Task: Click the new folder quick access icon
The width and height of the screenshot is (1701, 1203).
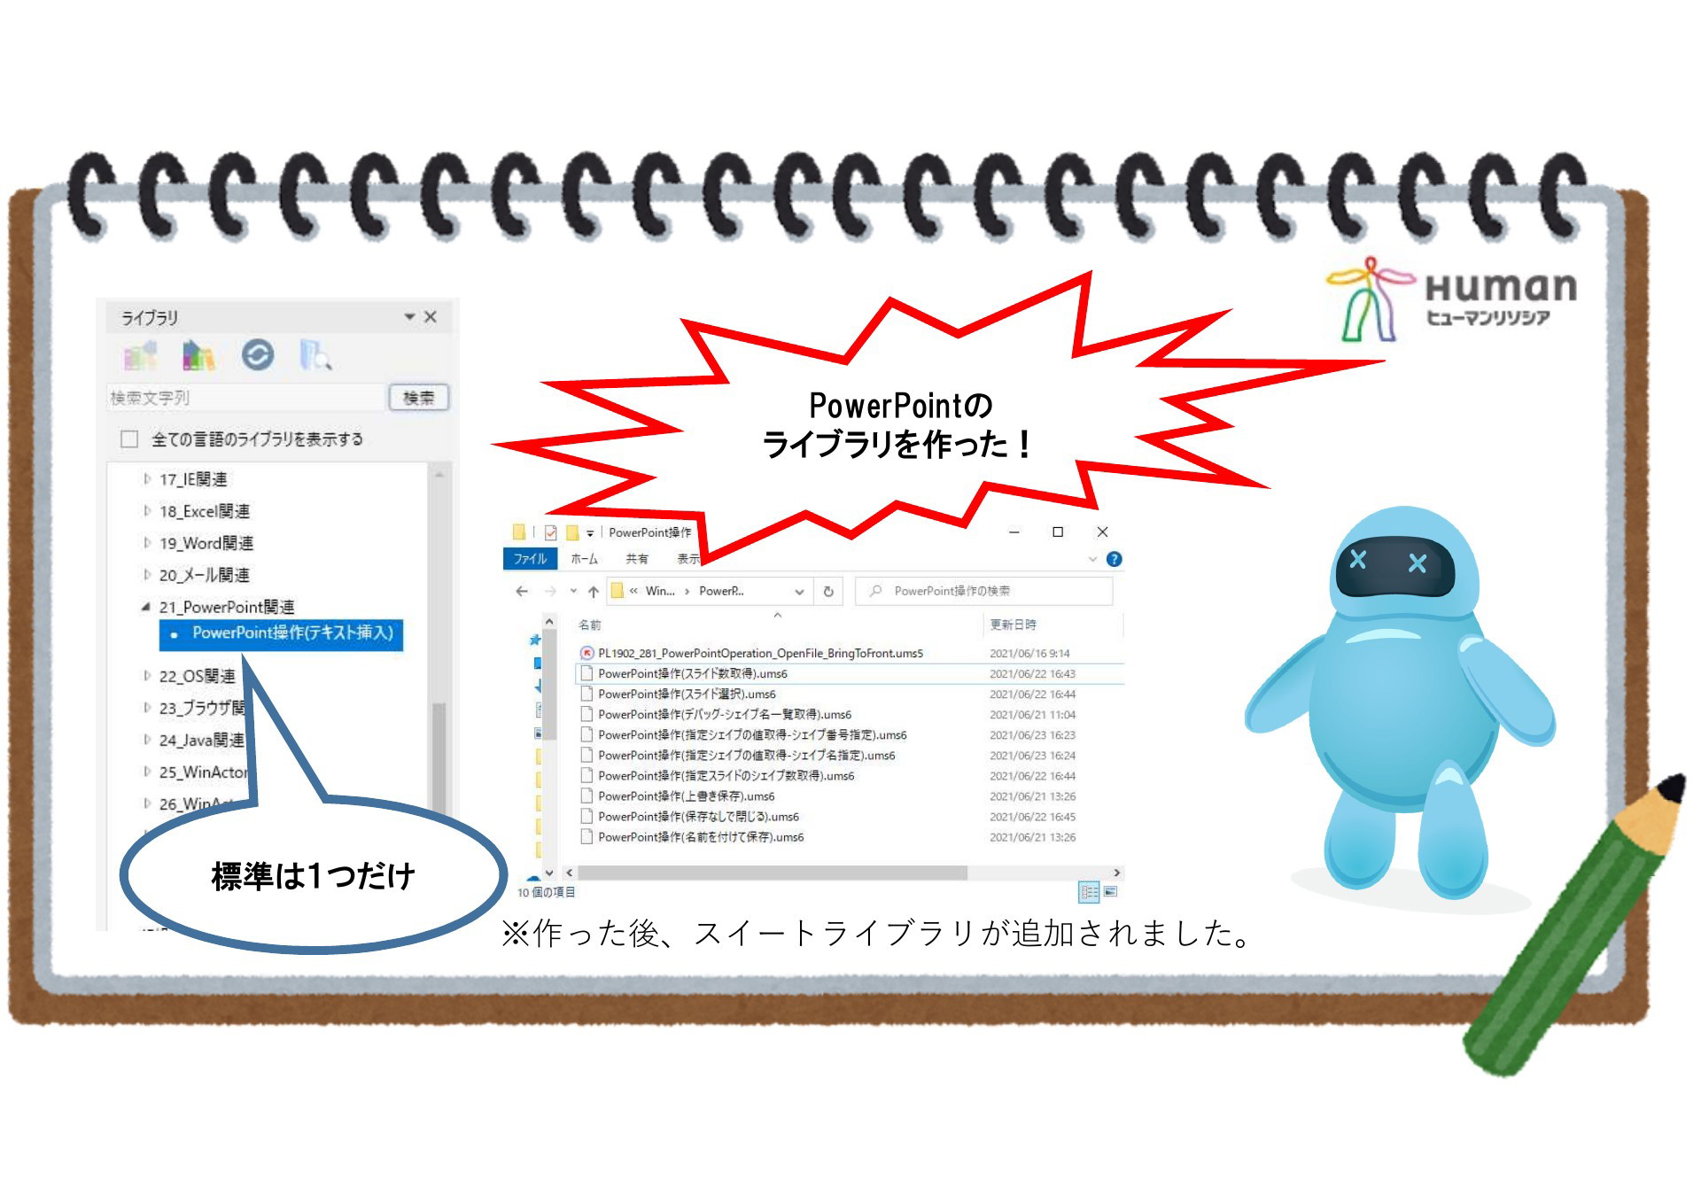Action: coord(572,532)
